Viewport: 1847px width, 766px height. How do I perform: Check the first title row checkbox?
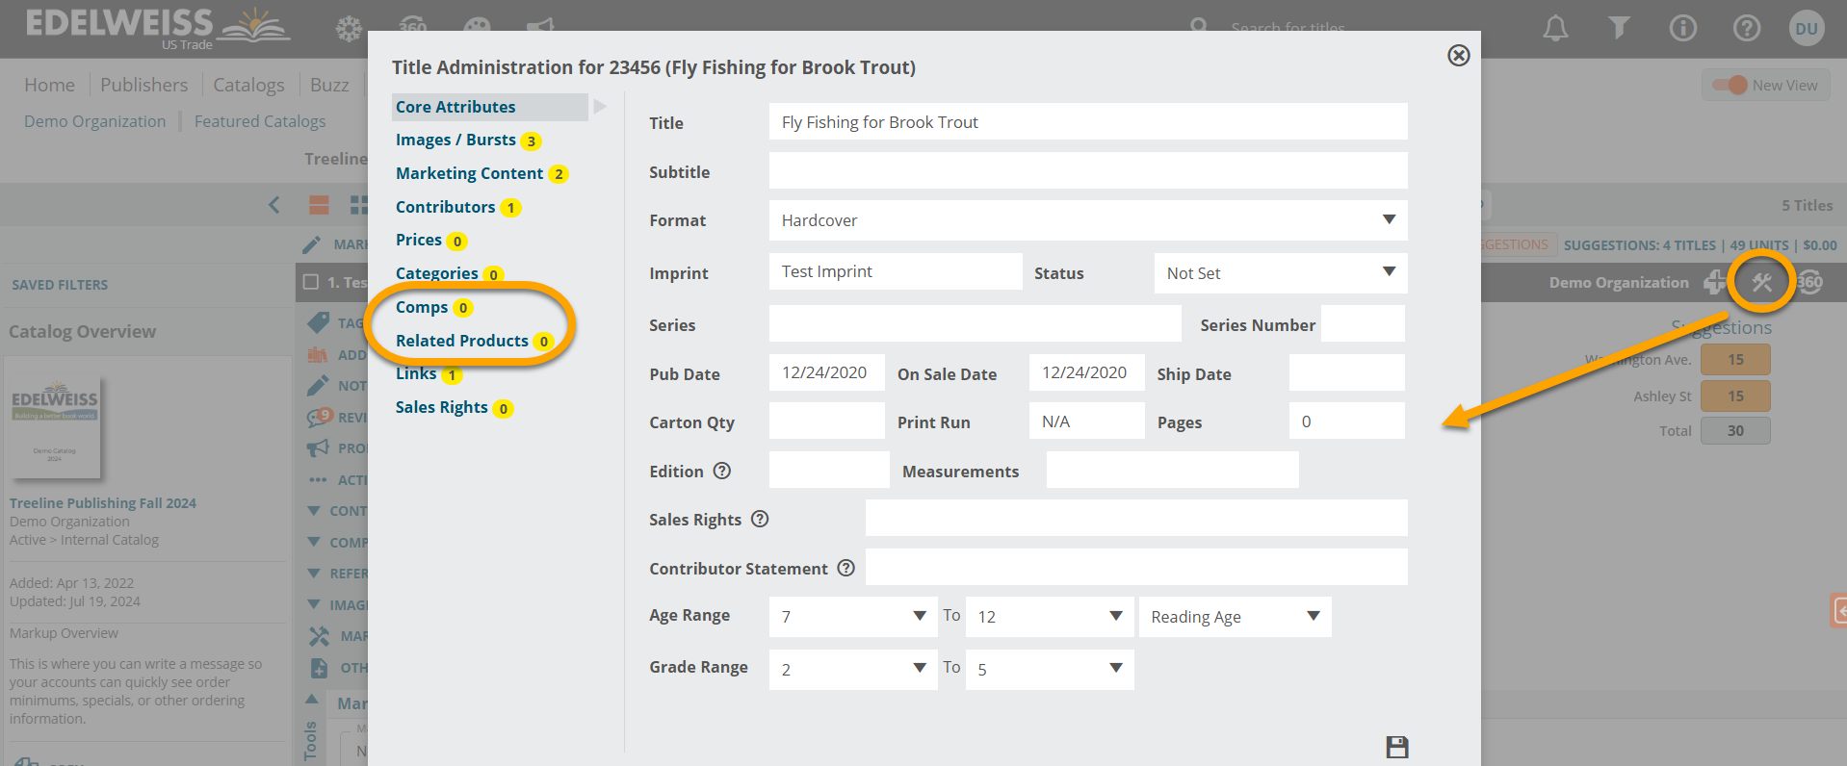[x=311, y=282]
